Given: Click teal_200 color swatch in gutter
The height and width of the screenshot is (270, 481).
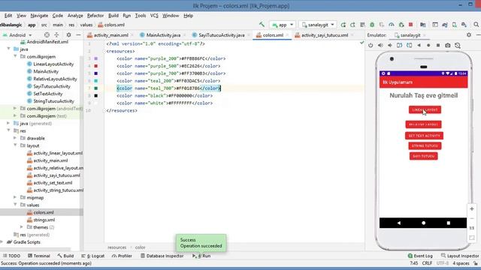Looking at the screenshot, I should [96, 81].
